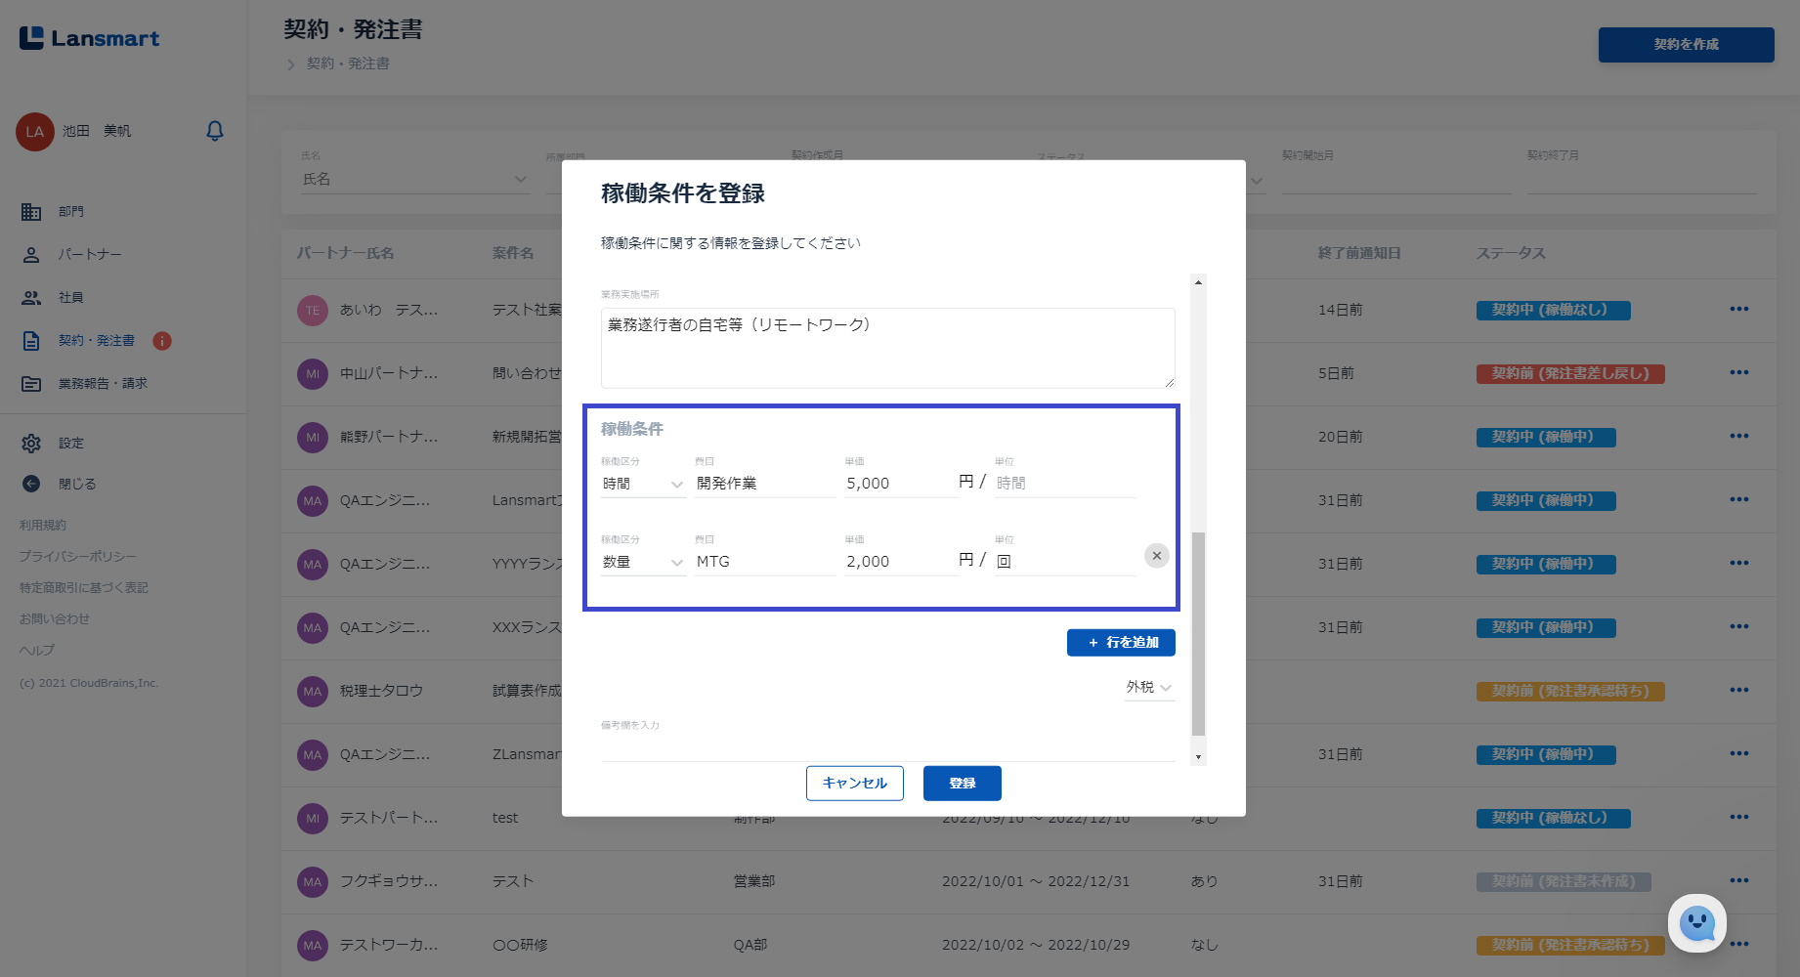Click the 閉じる back arrow icon
The image size is (1800, 977).
click(x=31, y=484)
